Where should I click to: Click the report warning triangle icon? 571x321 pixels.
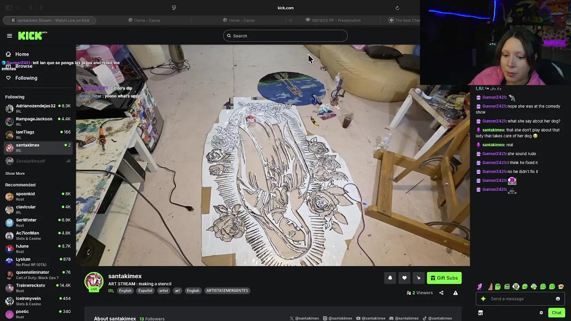click(x=455, y=293)
